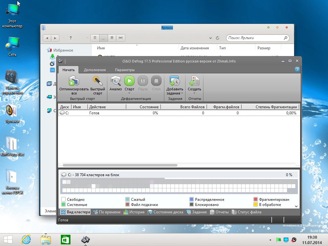The height and width of the screenshot is (246, 328).
Task: Click the Распределенное blue legend swatch
Action: [x=192, y=199]
